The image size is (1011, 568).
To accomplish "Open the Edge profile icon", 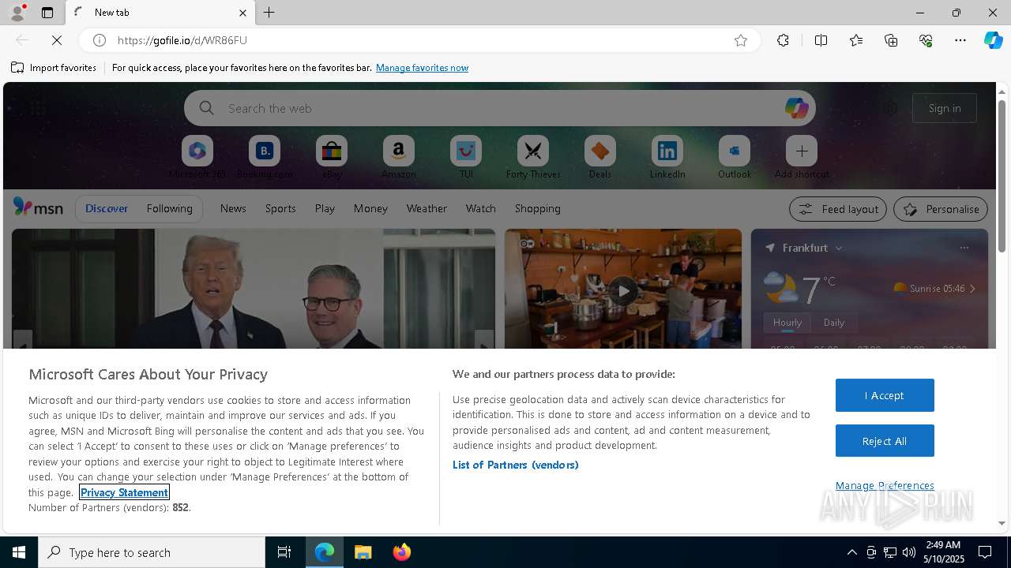I will click(x=17, y=13).
